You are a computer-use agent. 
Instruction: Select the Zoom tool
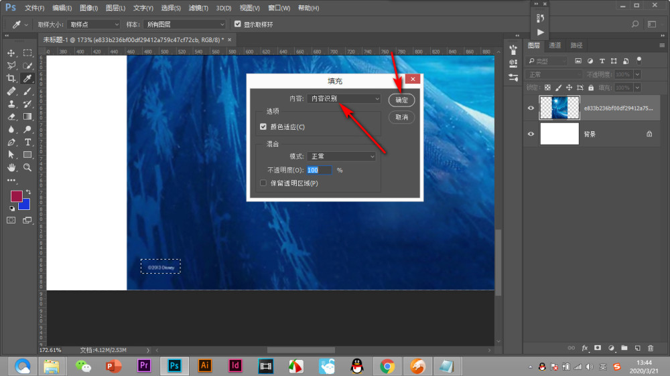tap(27, 167)
